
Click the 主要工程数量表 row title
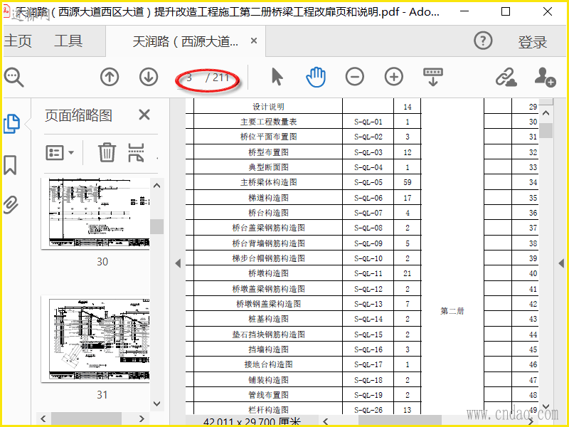click(x=268, y=122)
